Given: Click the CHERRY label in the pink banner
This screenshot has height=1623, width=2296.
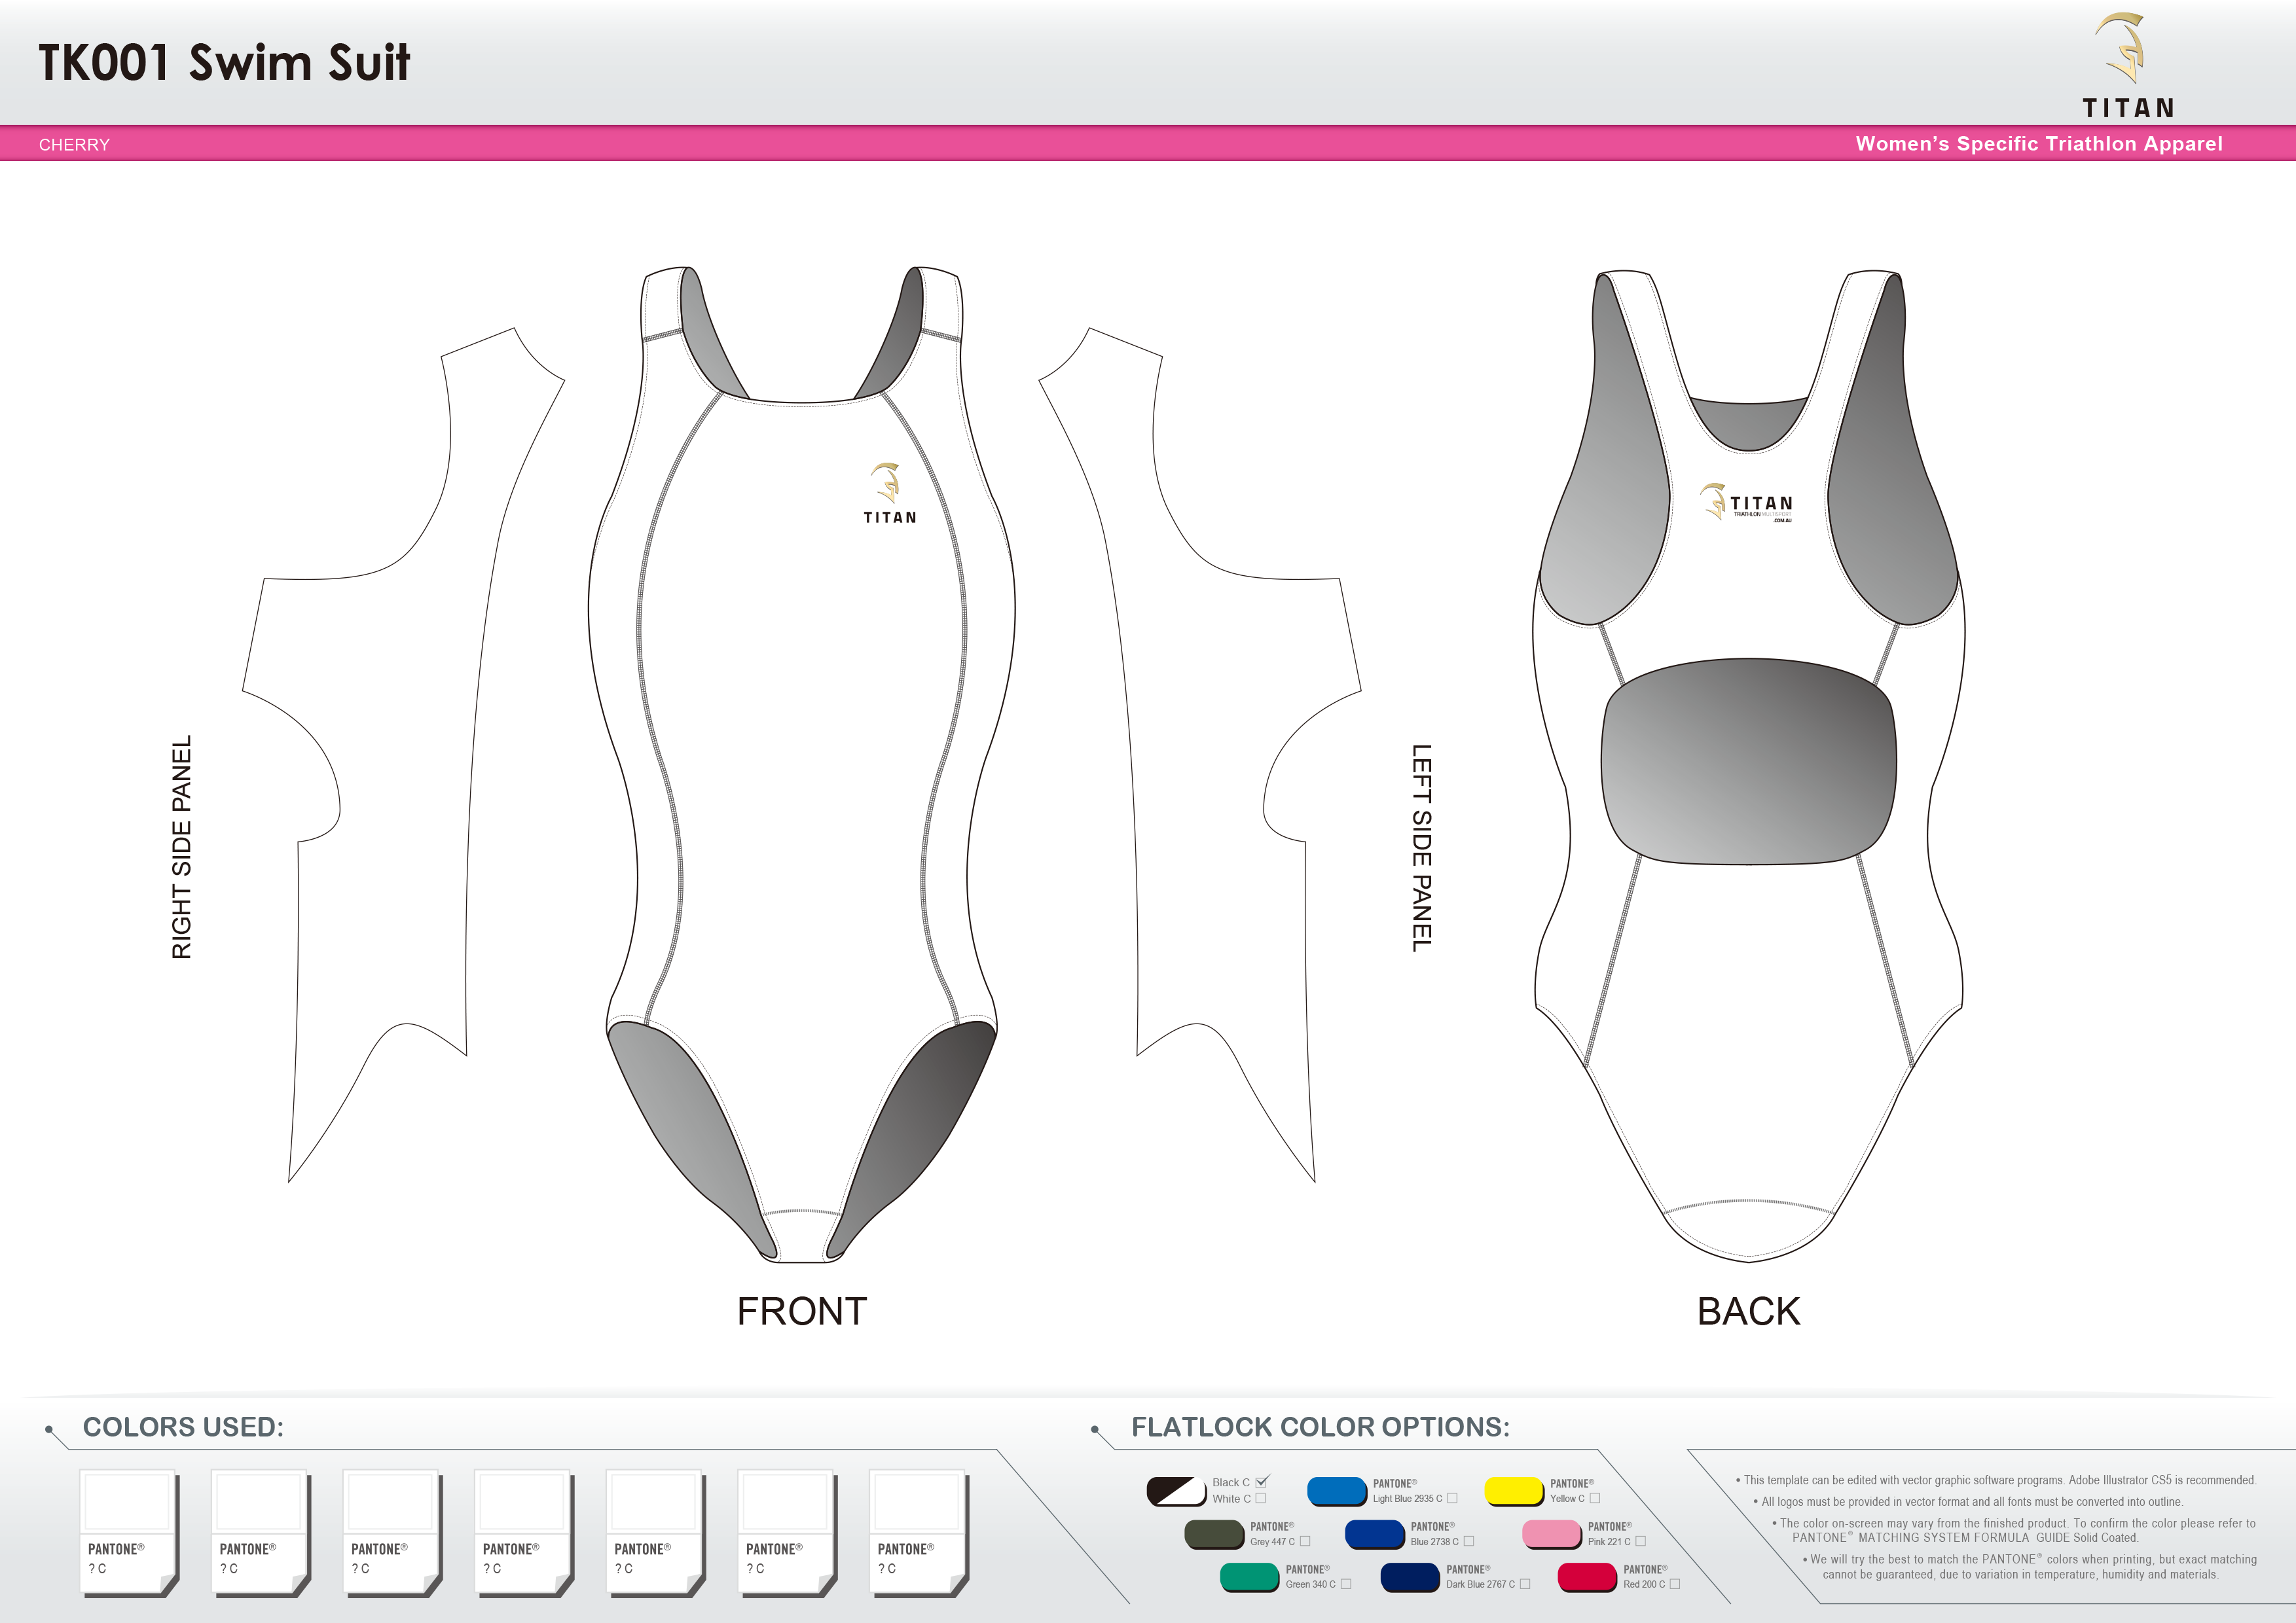Looking at the screenshot, I should [74, 145].
